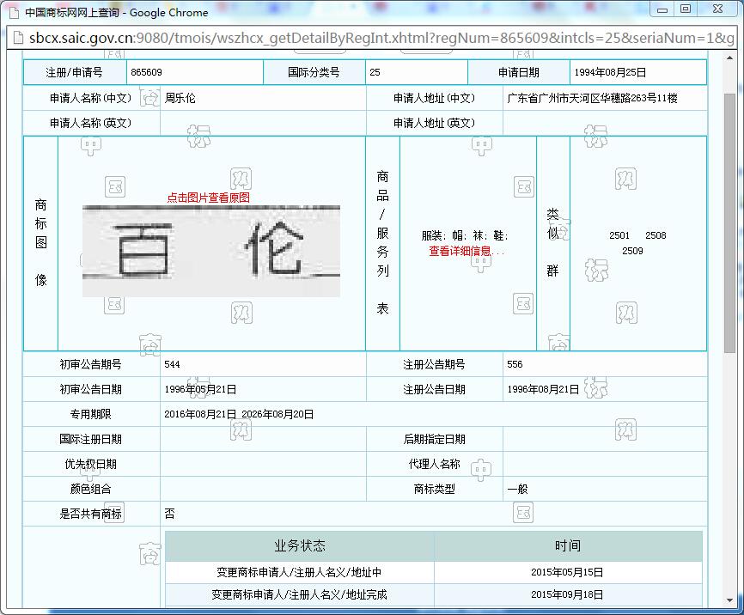Click the scrollbar up arrow
This screenshot has width=744, height=615.
click(729, 62)
